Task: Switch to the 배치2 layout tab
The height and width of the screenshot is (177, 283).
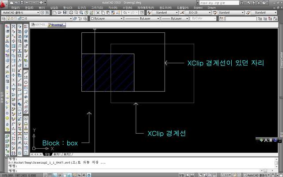Action: [67, 154]
